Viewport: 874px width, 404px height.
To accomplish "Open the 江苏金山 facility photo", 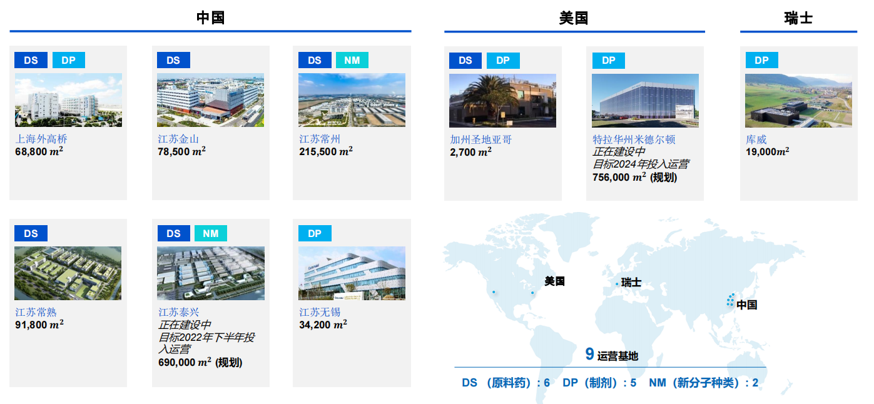I will tap(210, 100).
